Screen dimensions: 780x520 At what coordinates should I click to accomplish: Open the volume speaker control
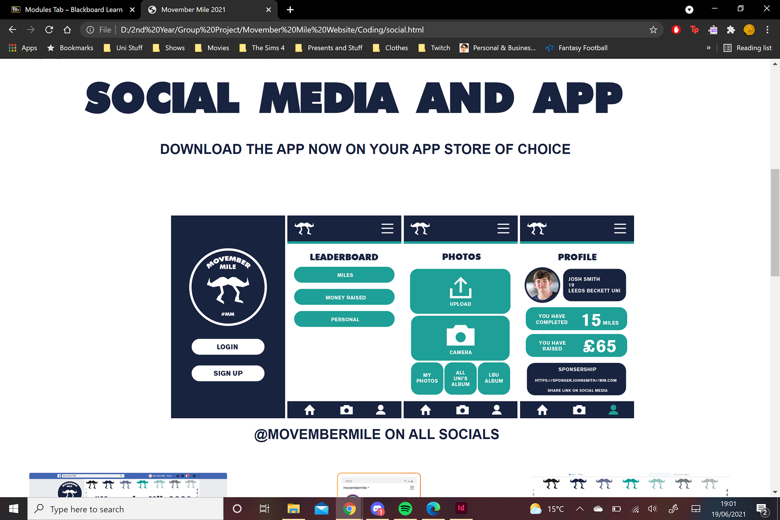point(652,509)
